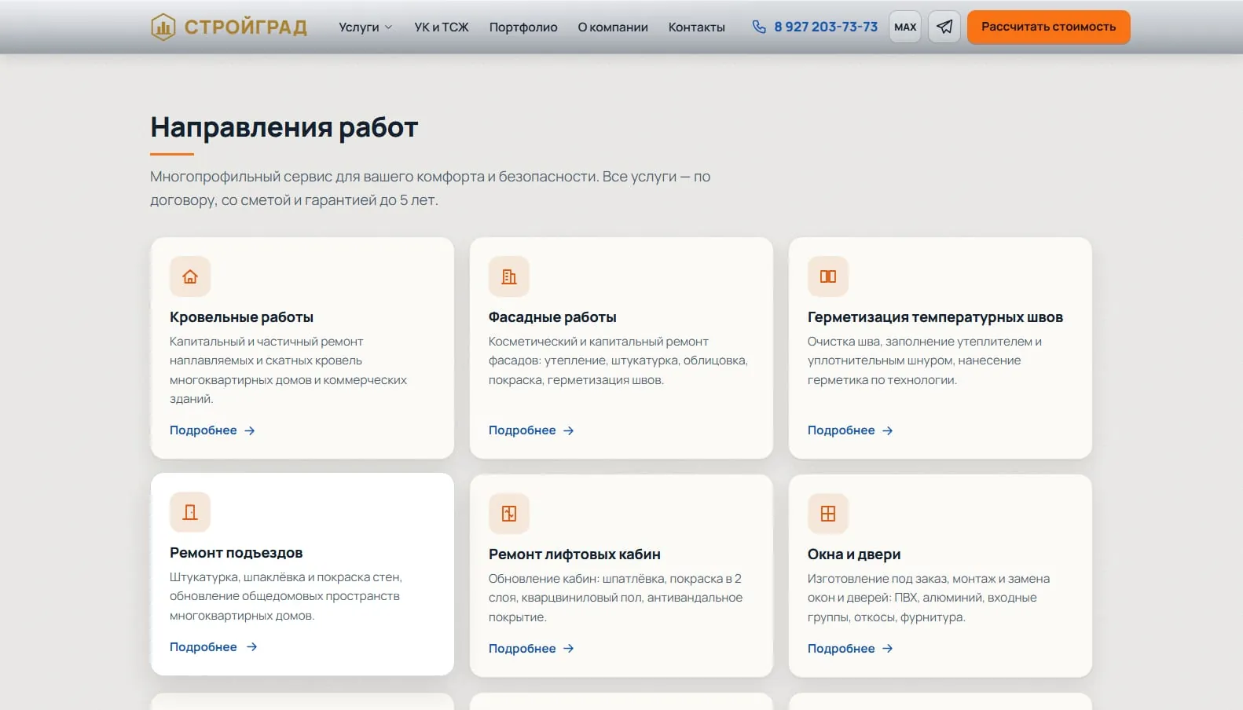Screen dimensions: 1243x710
Task: Click the arrow beside Подробнее under Ремонт подъездов
Action: pyautogui.click(x=252, y=647)
